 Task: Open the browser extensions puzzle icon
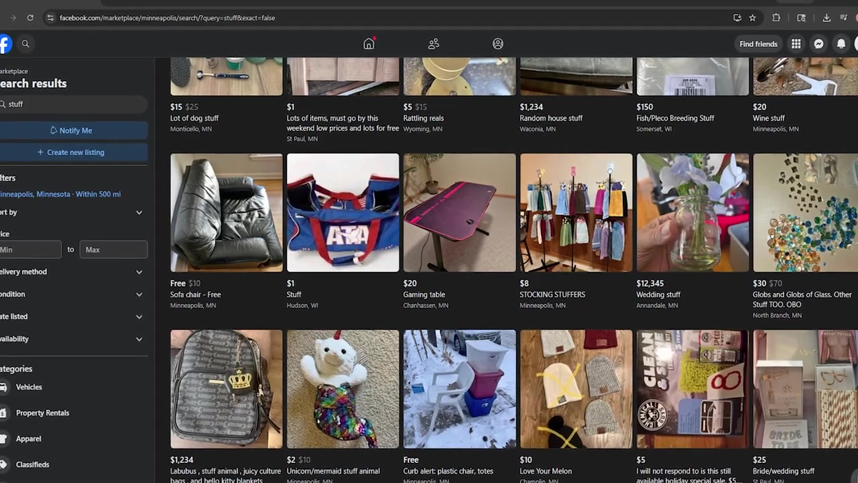click(776, 17)
